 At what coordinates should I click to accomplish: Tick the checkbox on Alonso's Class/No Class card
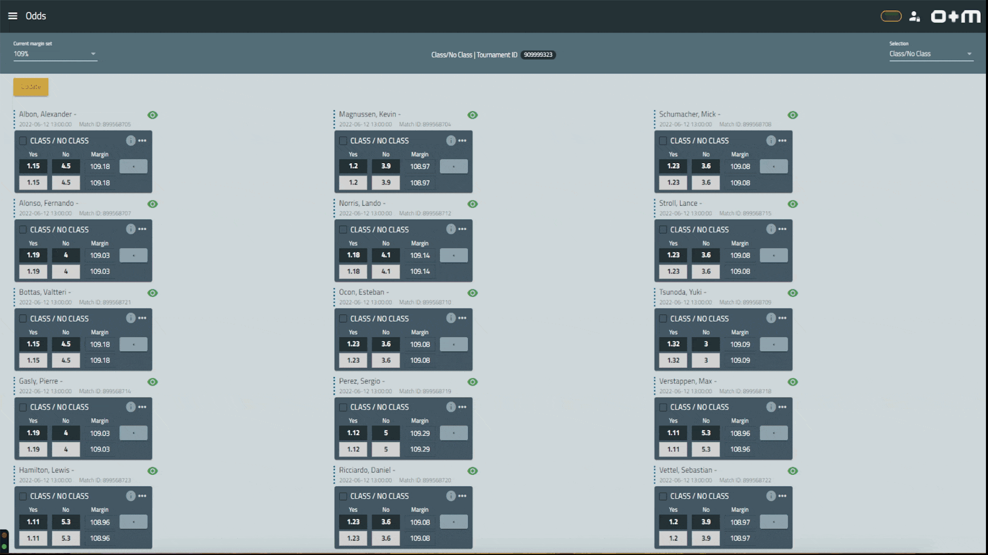(x=23, y=230)
